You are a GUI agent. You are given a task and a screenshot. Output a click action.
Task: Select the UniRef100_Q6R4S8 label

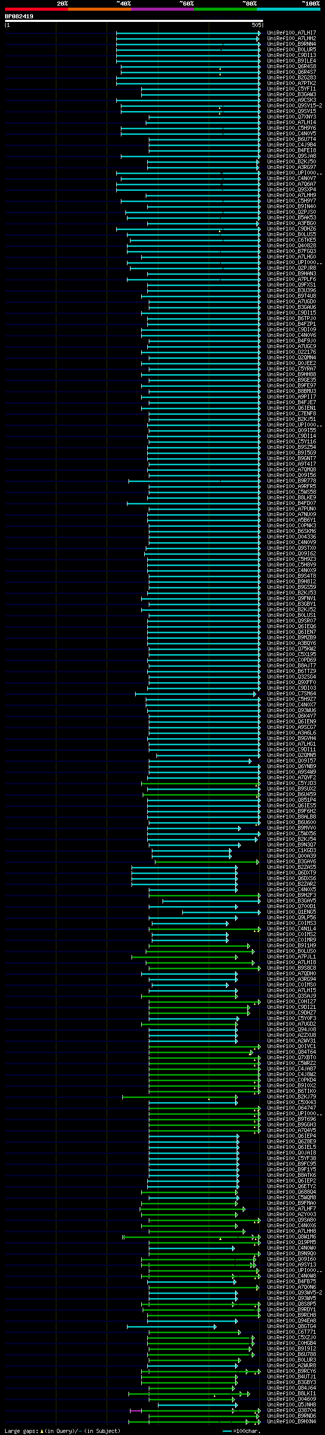(x=291, y=66)
